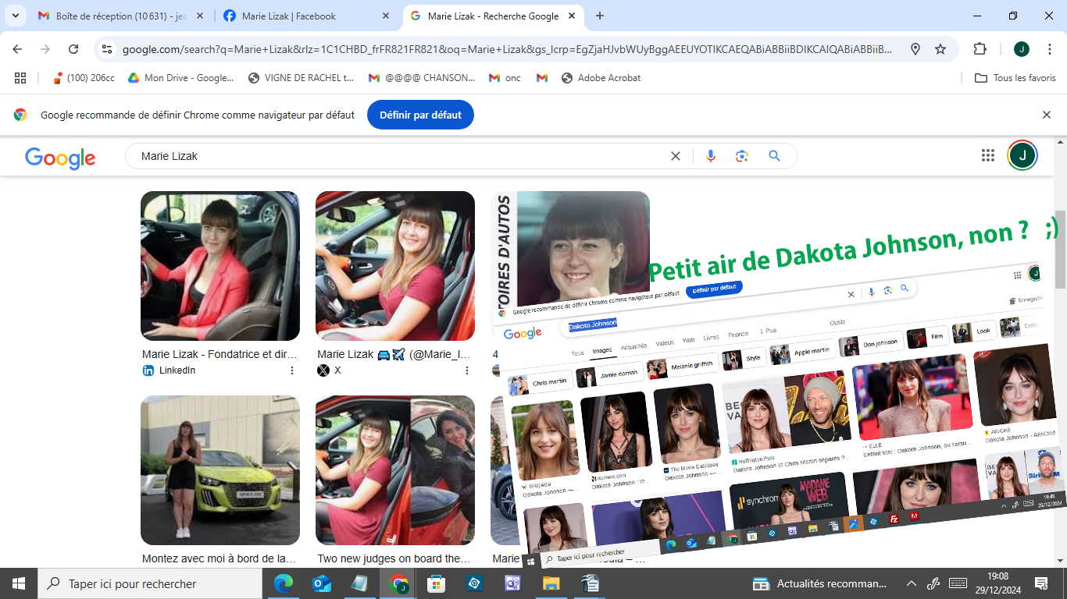Open the Windows Start menu

19,583
